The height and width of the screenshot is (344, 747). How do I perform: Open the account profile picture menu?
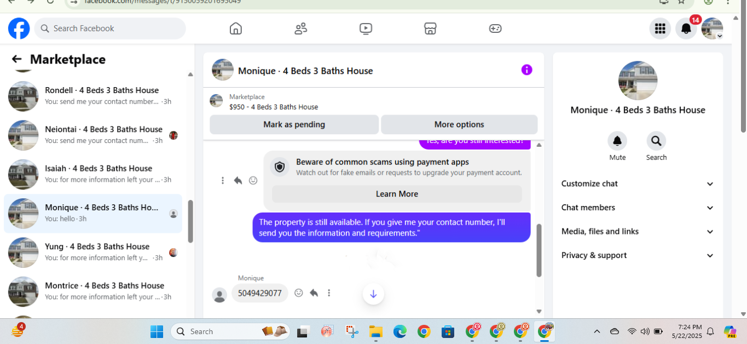pyautogui.click(x=713, y=28)
